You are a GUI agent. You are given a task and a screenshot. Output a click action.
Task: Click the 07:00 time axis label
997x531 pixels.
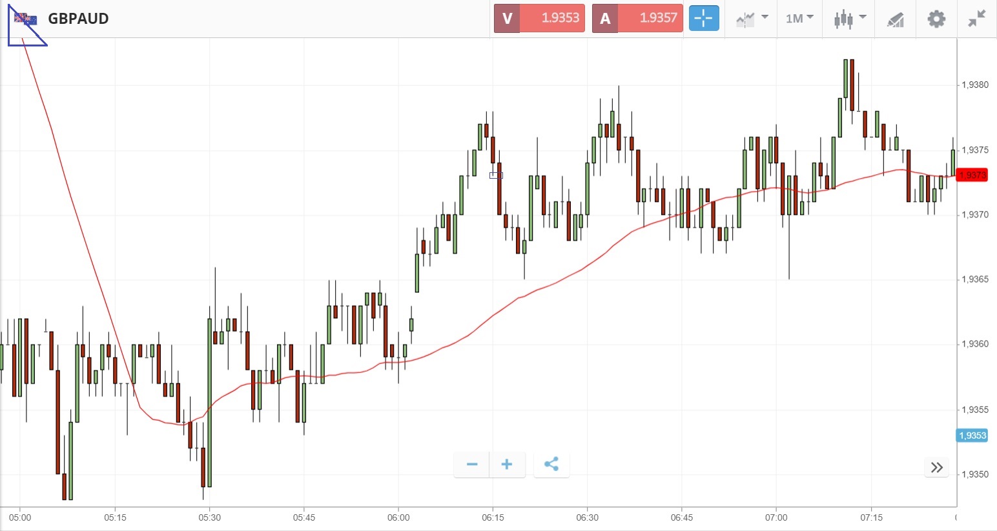click(776, 517)
